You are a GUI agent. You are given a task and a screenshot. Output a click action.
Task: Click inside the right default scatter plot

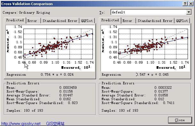[x=153, y=44]
